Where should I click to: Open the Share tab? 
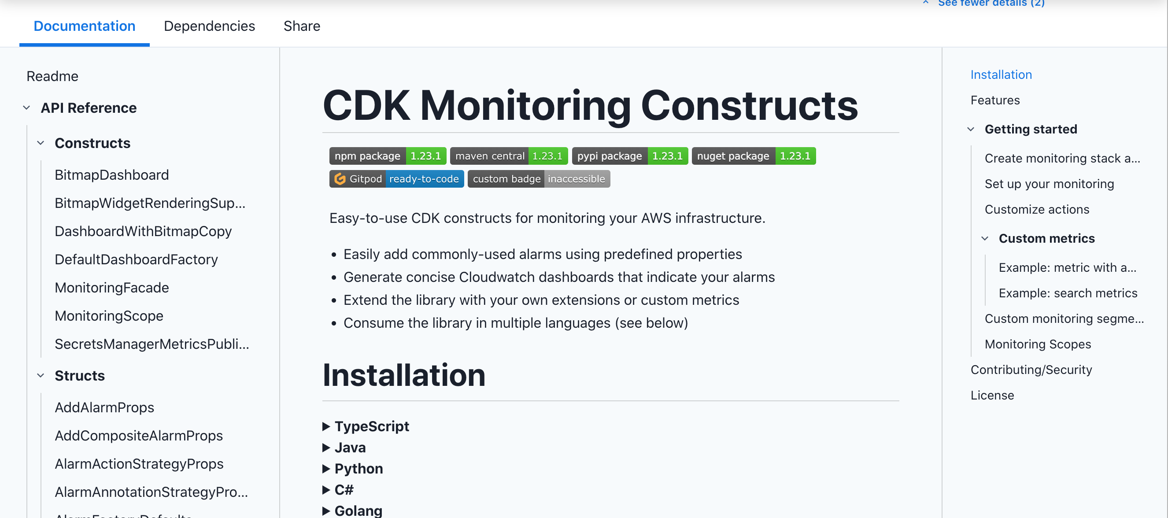coord(302,26)
